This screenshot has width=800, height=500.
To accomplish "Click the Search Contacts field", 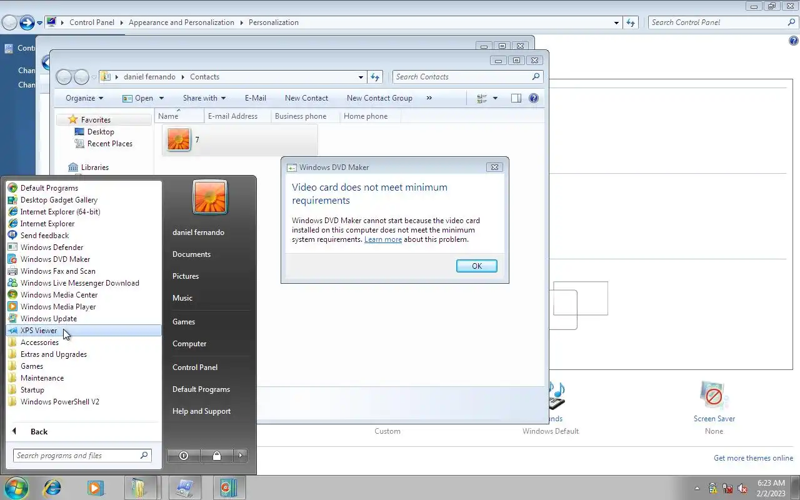I will point(467,77).
